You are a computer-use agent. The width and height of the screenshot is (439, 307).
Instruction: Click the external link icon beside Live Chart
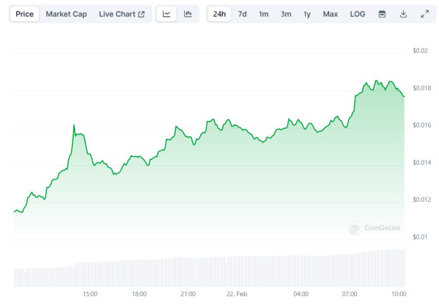[x=142, y=14]
